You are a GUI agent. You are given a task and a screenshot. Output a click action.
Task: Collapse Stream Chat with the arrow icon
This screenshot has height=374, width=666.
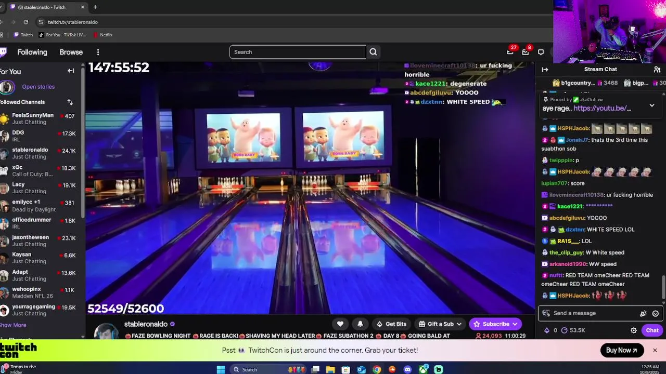click(545, 69)
